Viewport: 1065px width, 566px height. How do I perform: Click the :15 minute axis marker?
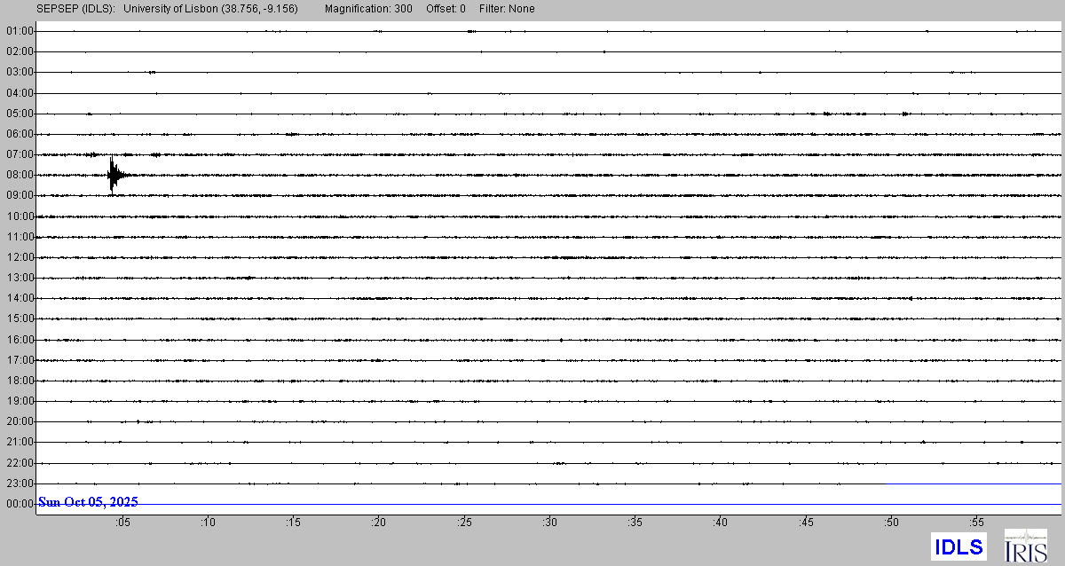coord(293,523)
